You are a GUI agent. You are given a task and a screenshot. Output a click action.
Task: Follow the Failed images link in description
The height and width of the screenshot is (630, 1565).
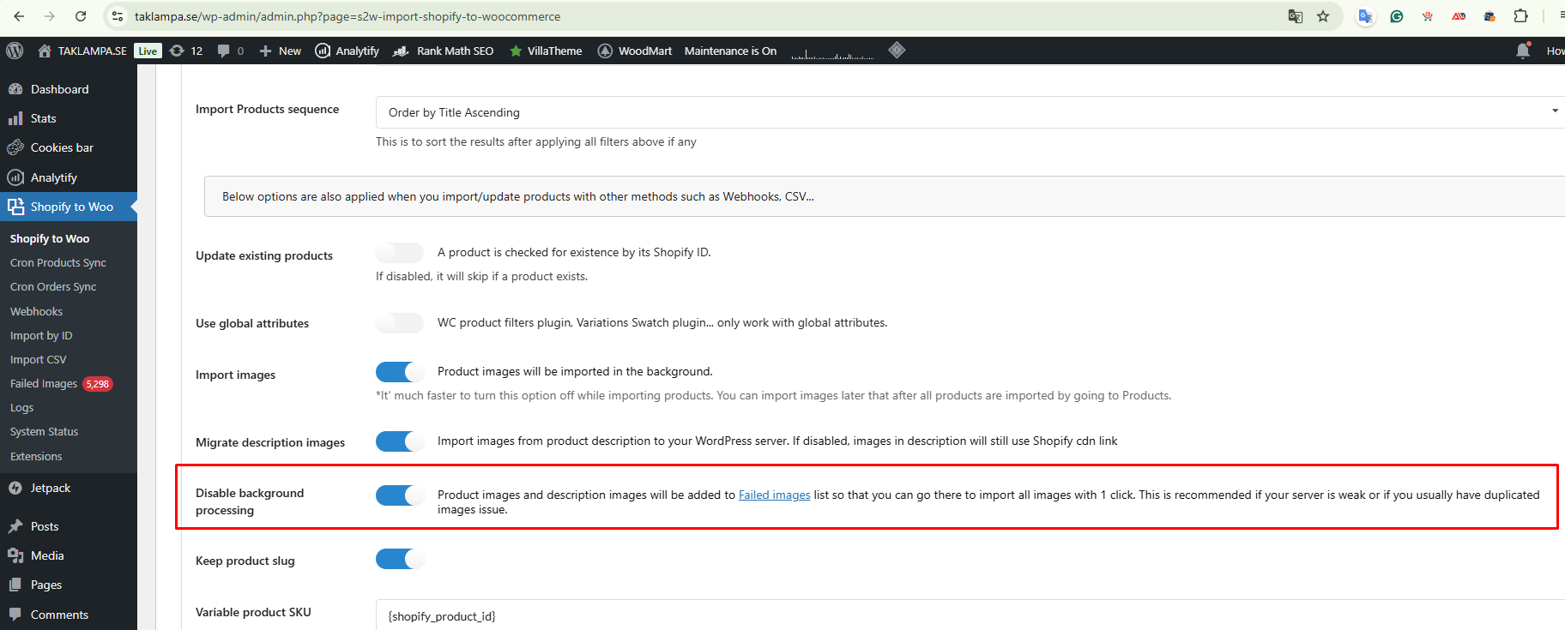click(x=774, y=495)
